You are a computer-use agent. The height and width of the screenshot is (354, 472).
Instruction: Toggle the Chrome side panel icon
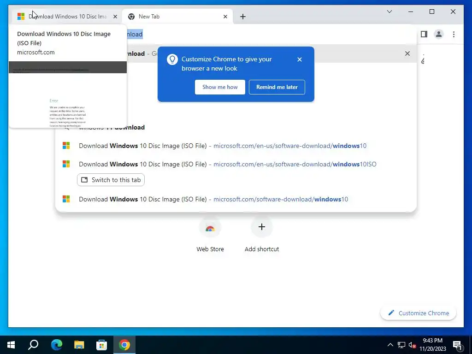[x=424, y=34]
